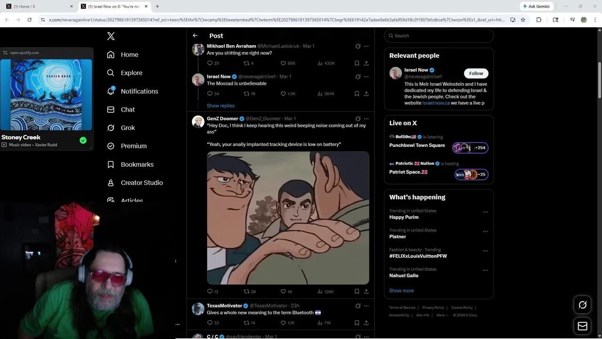The height and width of the screenshot is (339, 602).
Task: Click Grok icon on GenZ Doomer's post
Action: [x=358, y=119]
